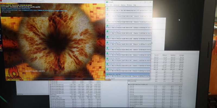Select the Core #1 Clock (perf #2) row

click(x=75, y=86)
